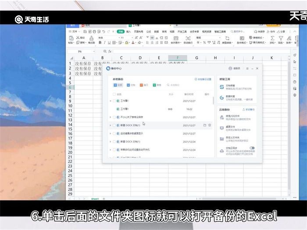Screen dimensions: 307x230
Task: Click the Wrap Text icon
Action: coord(188,38)
